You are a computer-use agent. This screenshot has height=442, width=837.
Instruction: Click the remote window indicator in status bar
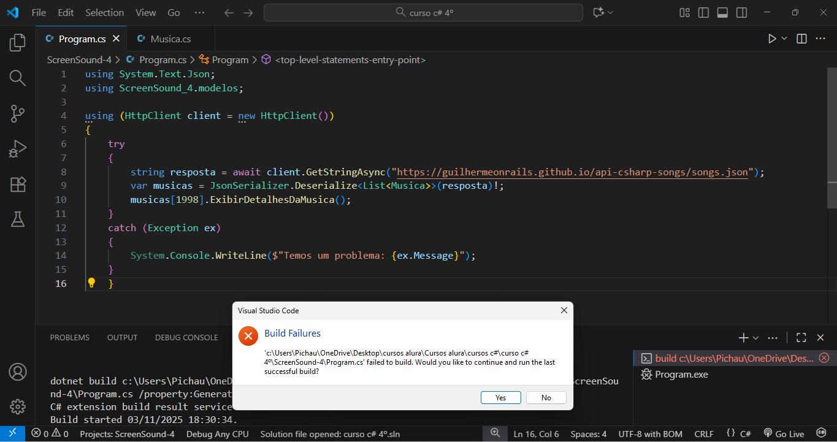12,434
